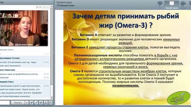The height and width of the screenshot is (107, 191).
Task: Click the Презентация panel header title
Action: coord(64,2)
